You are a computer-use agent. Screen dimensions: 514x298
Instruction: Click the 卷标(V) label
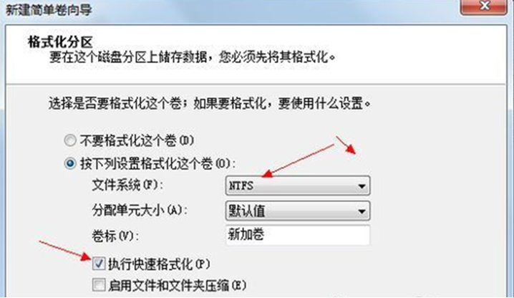click(115, 236)
